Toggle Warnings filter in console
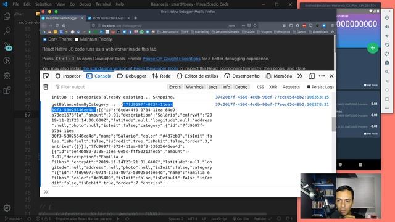The height and width of the screenshot is (222, 395). point(194,87)
